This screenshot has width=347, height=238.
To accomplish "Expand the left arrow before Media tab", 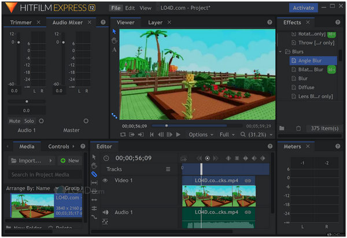I will 8,146.
